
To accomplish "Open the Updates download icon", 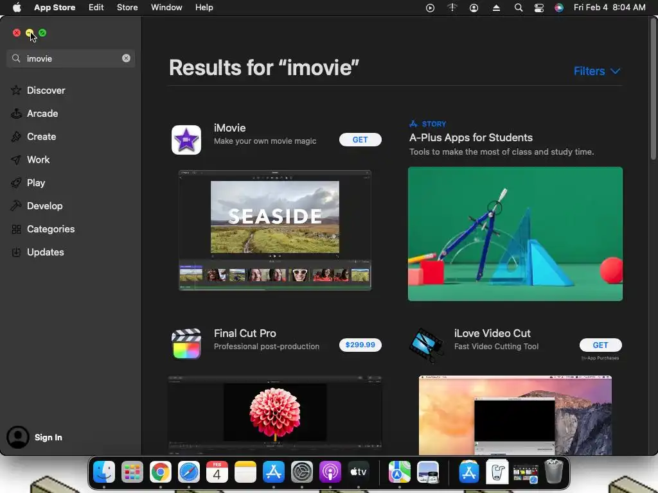I will (x=16, y=252).
